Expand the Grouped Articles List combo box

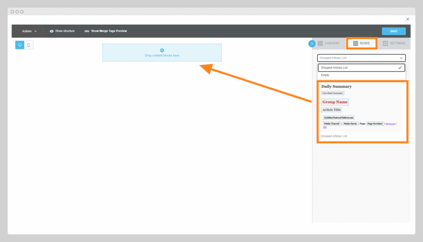coord(361,58)
